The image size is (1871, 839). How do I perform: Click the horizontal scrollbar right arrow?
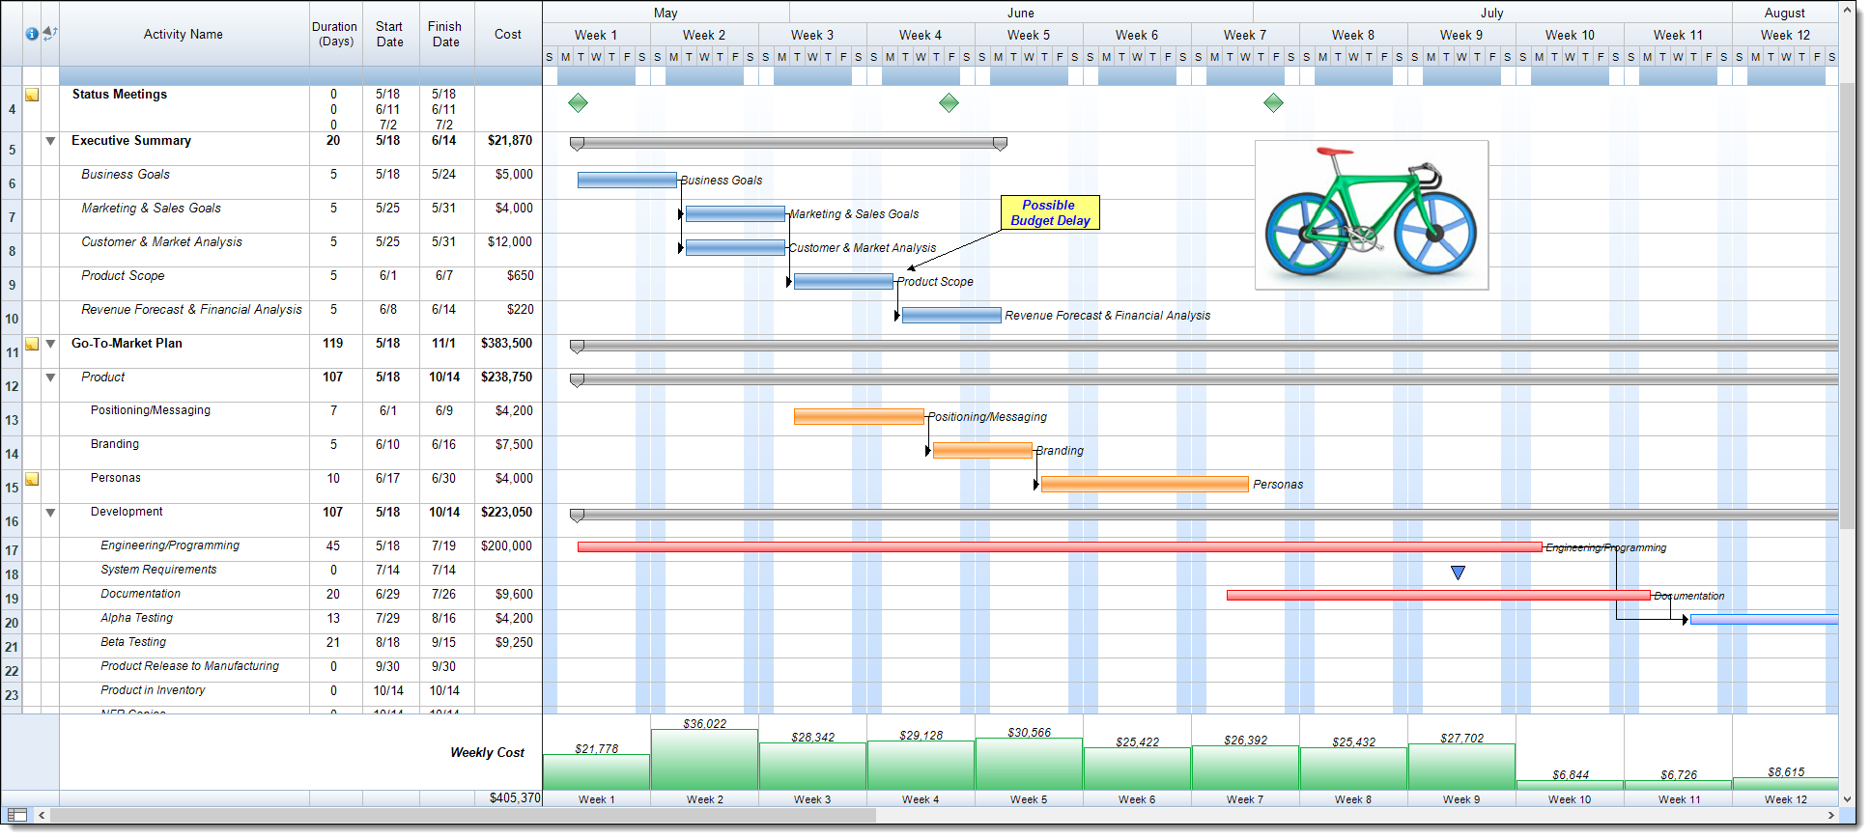1830,815
